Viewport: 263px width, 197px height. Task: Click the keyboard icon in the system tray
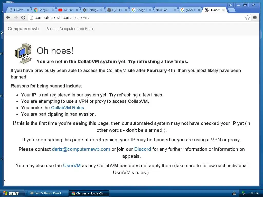pos(234,193)
